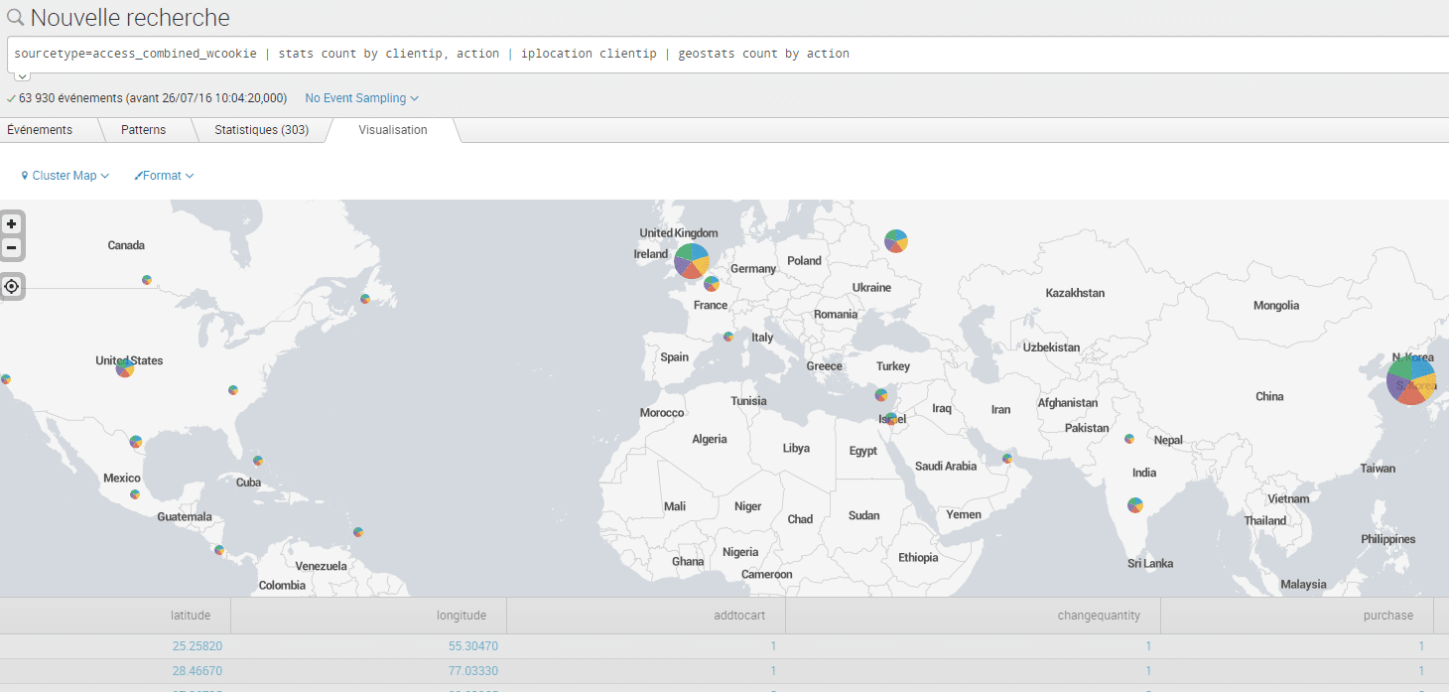Click the search magnifier icon beside Nouvelle recherche
The height and width of the screenshot is (692, 1449).
[15, 18]
